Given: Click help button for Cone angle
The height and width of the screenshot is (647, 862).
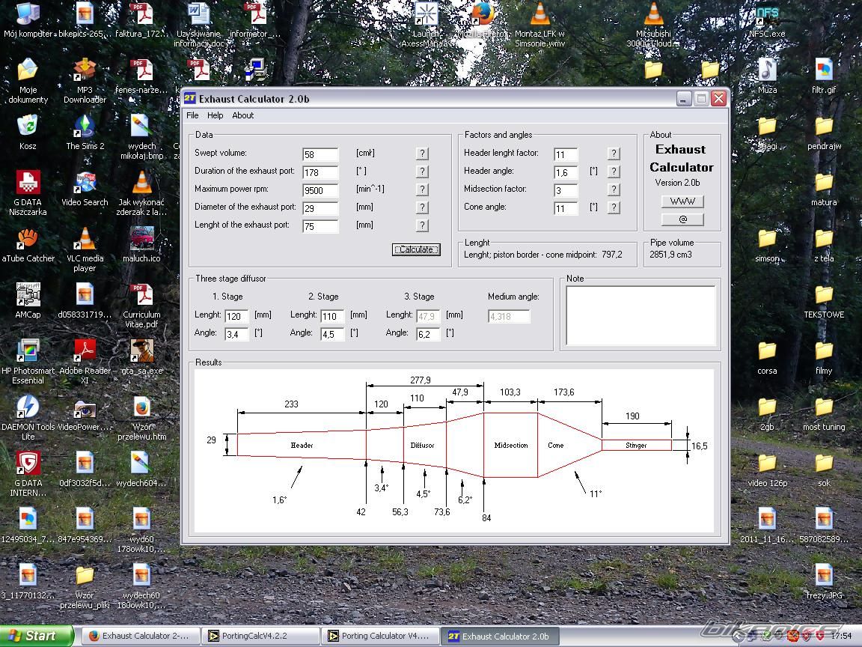Looking at the screenshot, I should [614, 207].
